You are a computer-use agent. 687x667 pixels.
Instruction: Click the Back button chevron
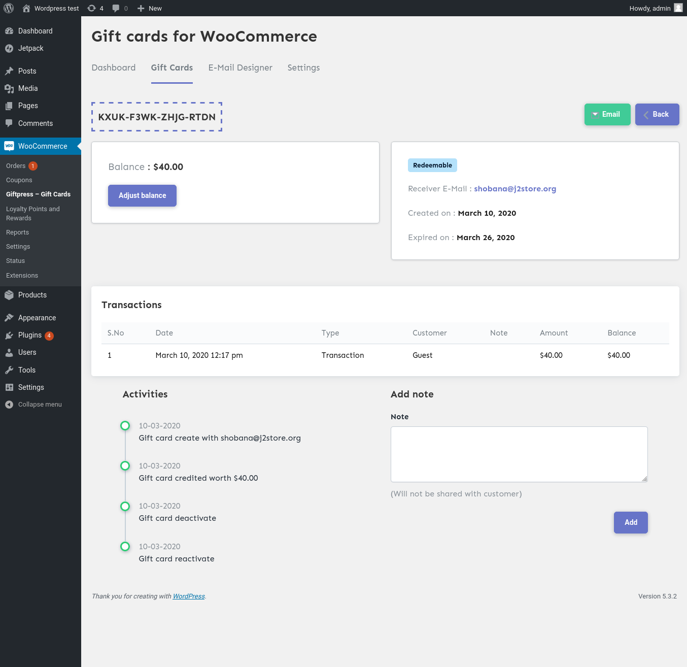click(646, 115)
